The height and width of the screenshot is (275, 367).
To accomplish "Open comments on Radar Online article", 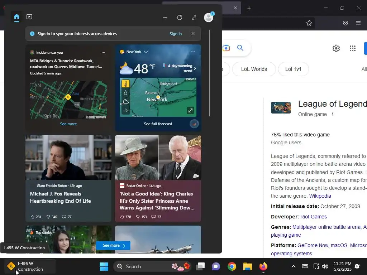I will [x=156, y=217].
